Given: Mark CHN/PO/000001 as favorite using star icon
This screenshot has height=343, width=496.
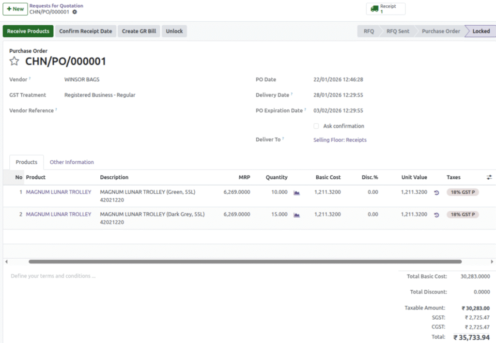Looking at the screenshot, I should pos(14,62).
